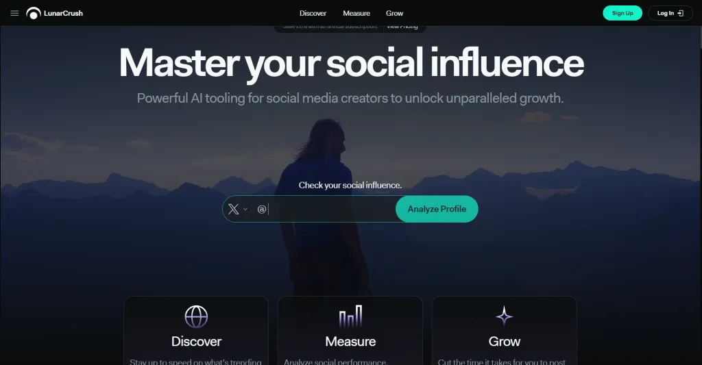Screen dimensions: 702x365
Task: Click the Measure bar chart icon
Action: (350, 316)
